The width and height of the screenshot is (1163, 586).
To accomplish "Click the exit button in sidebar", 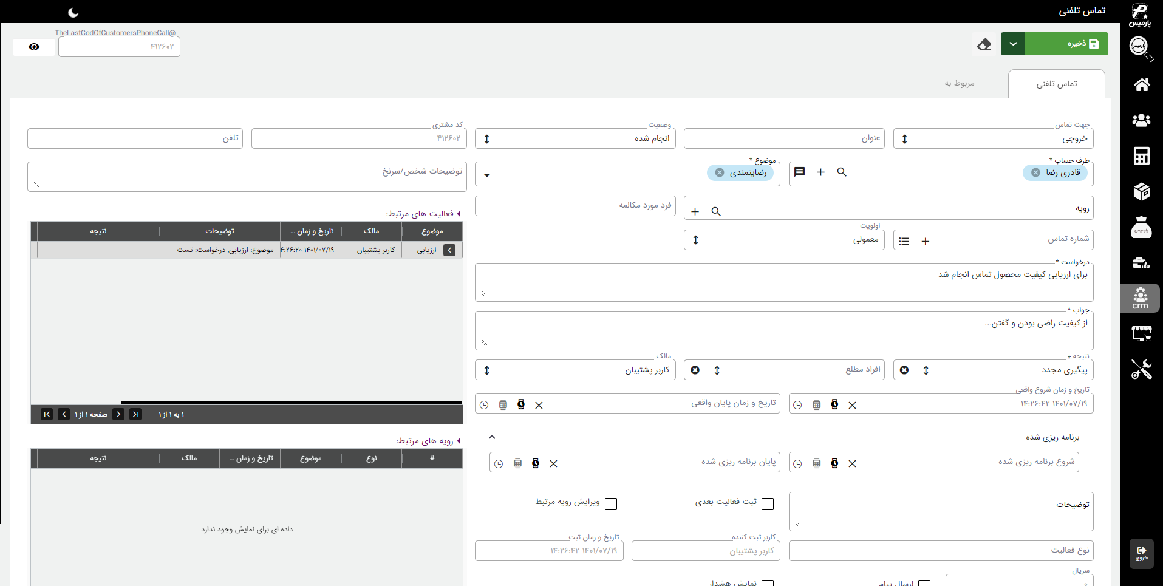I will 1141,553.
